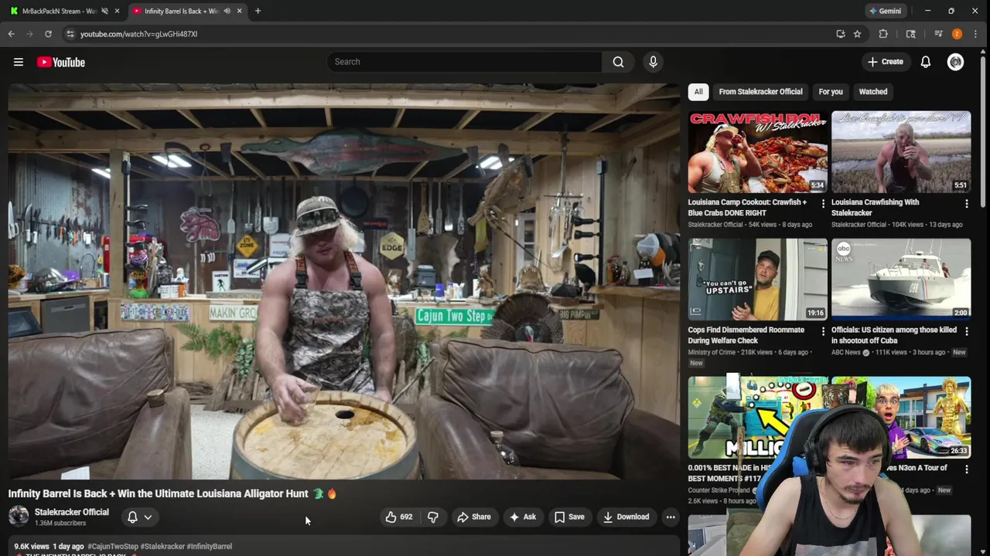Toggle the subscription notification bell for Stalekracker
990x556 pixels.
click(x=132, y=517)
